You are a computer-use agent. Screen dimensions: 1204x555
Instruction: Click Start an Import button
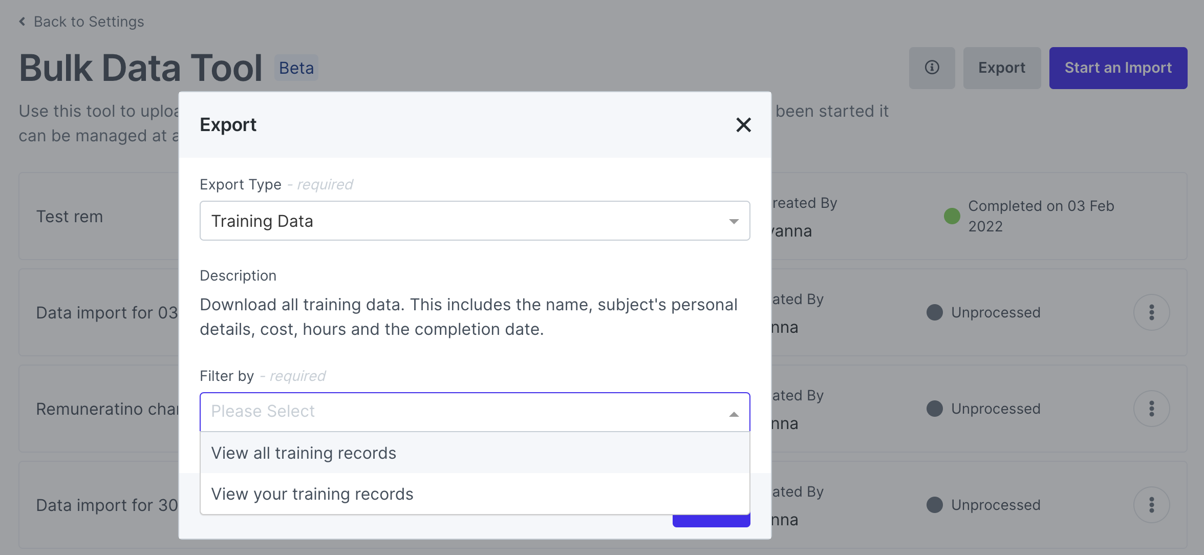point(1118,68)
